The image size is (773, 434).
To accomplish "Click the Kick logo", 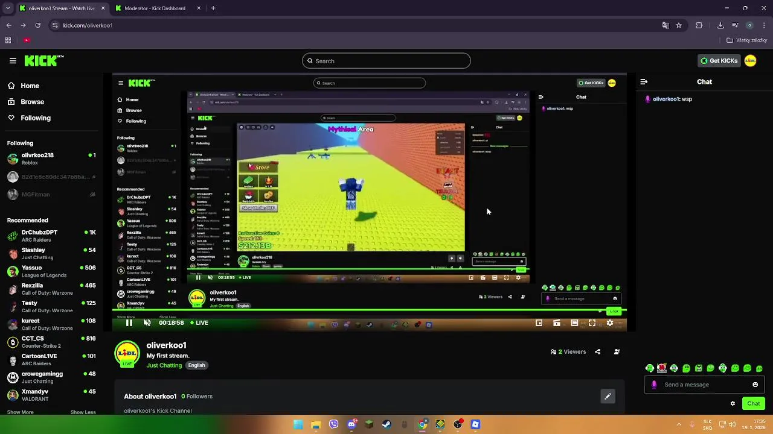I will click(x=44, y=60).
